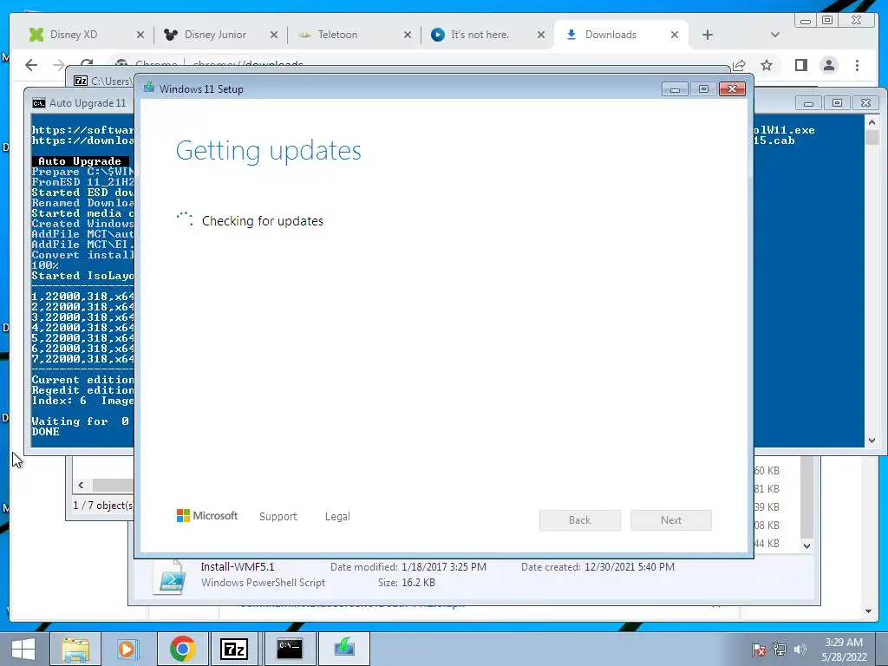Click the Auto Upgrade highlighted console heading
This screenshot has width=888, height=666.
pyautogui.click(x=80, y=161)
